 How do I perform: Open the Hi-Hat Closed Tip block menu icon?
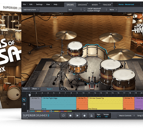pos(89,98)
